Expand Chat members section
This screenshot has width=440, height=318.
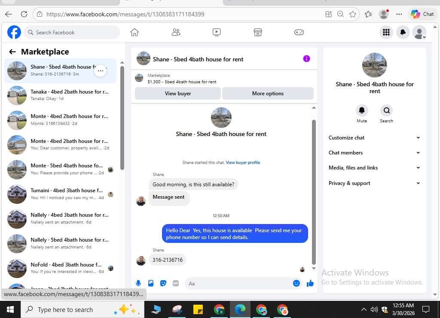374,153
